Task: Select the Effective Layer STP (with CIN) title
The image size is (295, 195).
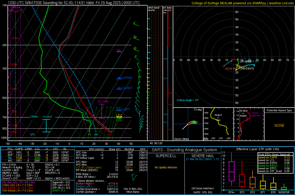Action: tap(257, 149)
